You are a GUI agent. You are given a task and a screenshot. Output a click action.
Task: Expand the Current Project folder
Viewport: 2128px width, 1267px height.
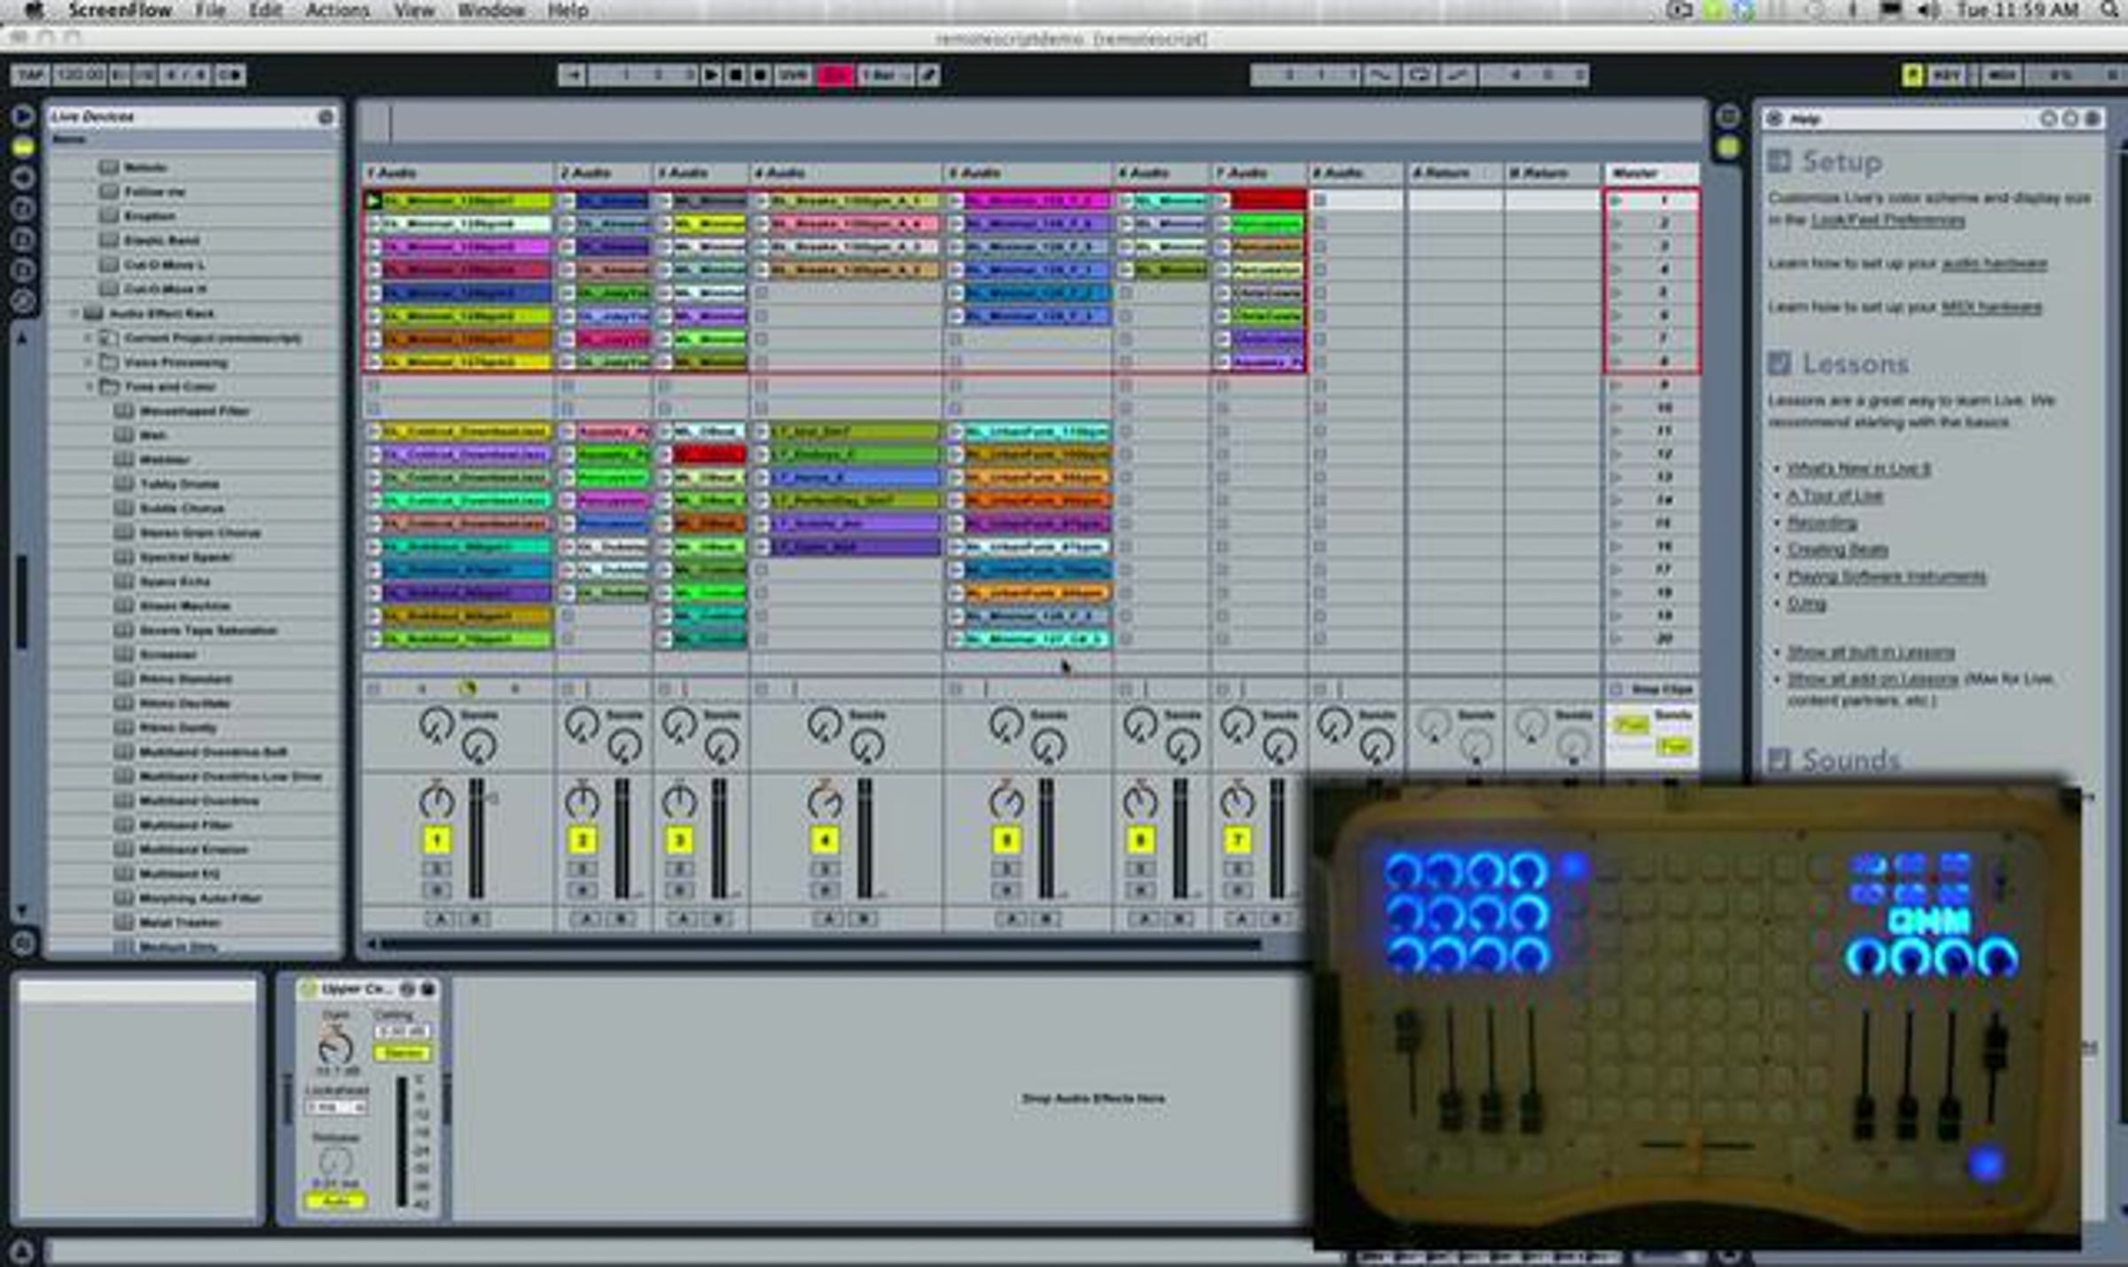(x=89, y=338)
